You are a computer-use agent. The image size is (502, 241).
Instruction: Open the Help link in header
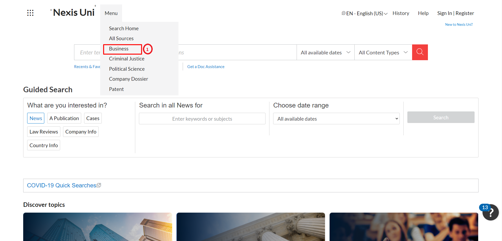coord(423,13)
